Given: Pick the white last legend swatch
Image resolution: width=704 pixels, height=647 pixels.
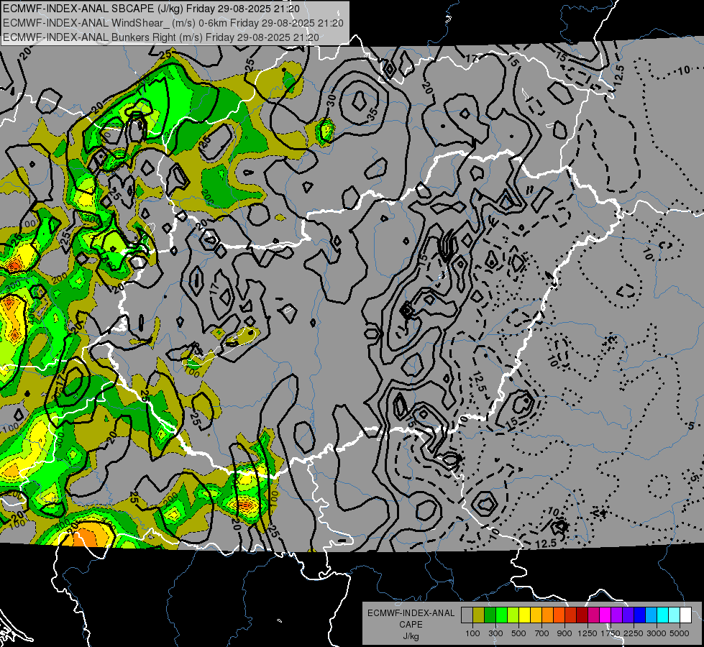Looking at the screenshot, I should [685, 615].
